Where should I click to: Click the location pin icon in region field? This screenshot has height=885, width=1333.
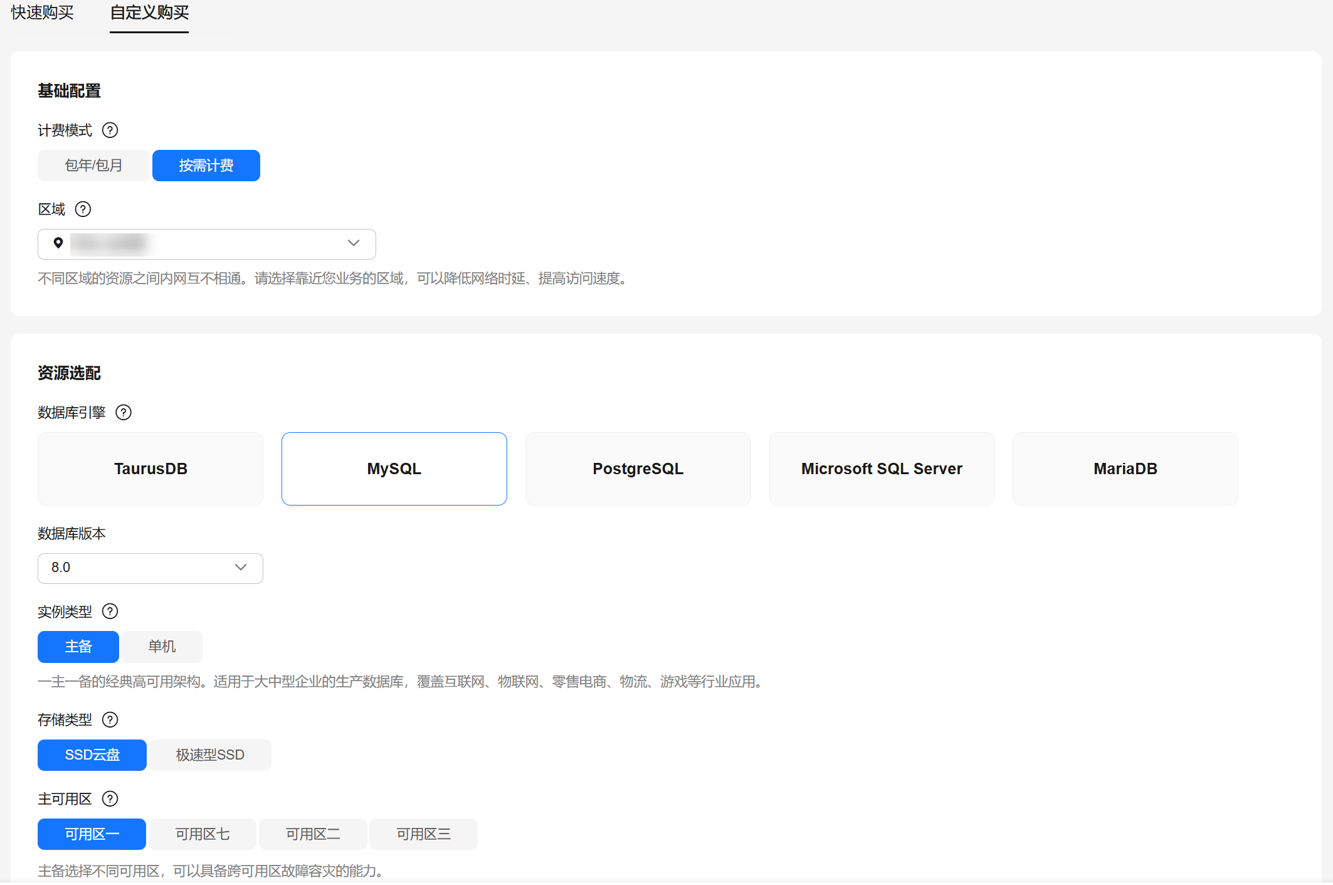click(58, 243)
